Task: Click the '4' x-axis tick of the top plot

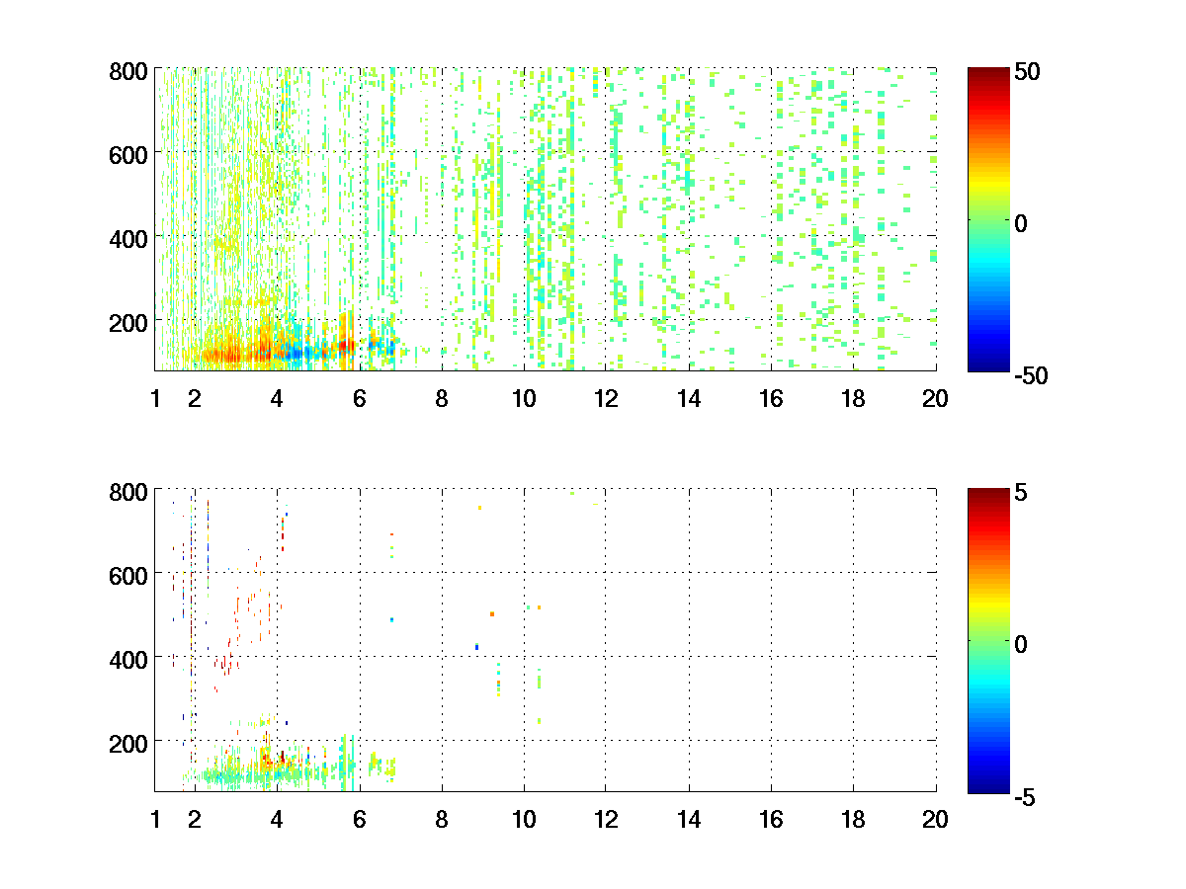Action: (277, 399)
